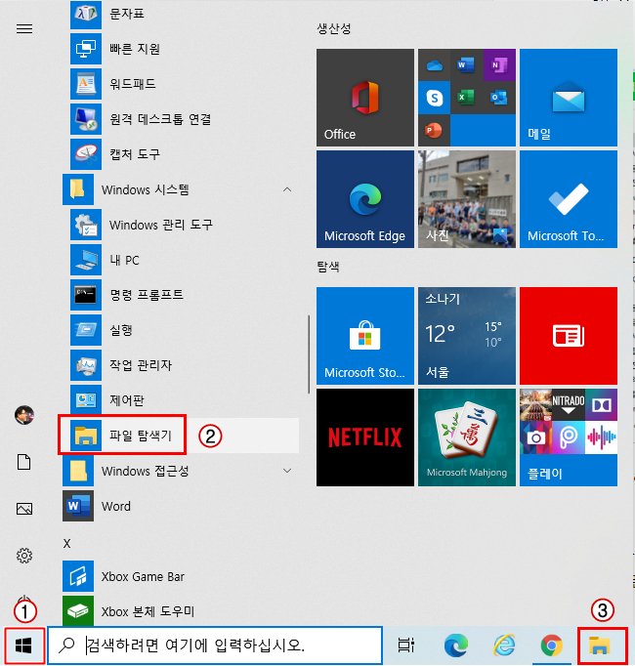Open the 사진 photos tile
The image size is (635, 666).
[x=467, y=199]
